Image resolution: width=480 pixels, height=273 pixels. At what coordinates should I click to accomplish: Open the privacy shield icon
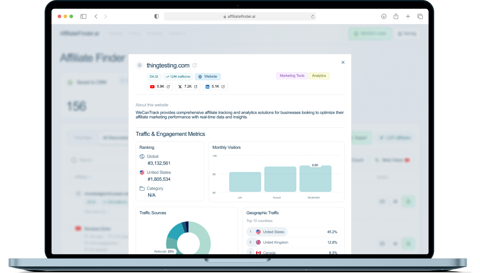point(157,16)
